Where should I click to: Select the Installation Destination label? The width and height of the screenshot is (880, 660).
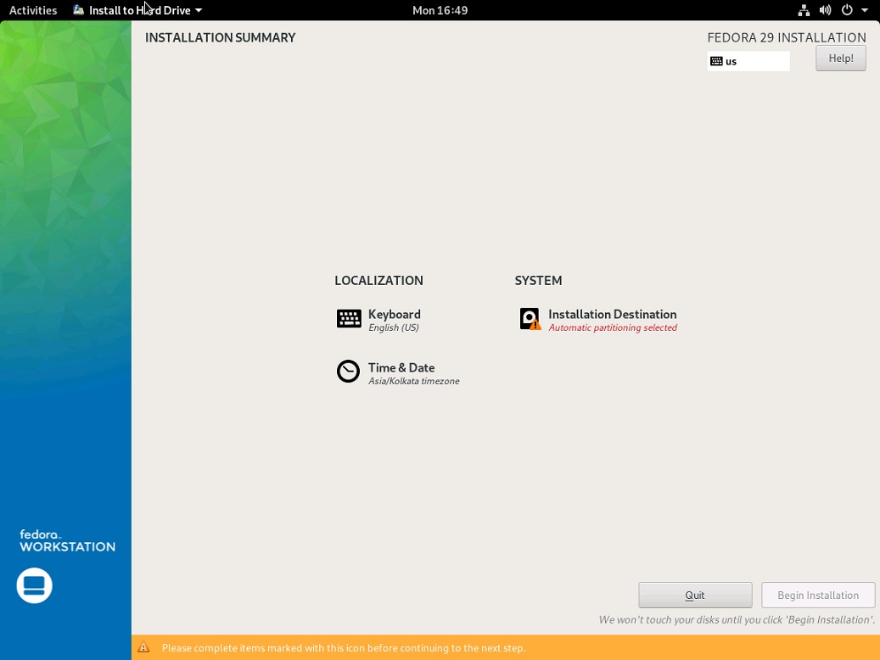pos(613,314)
